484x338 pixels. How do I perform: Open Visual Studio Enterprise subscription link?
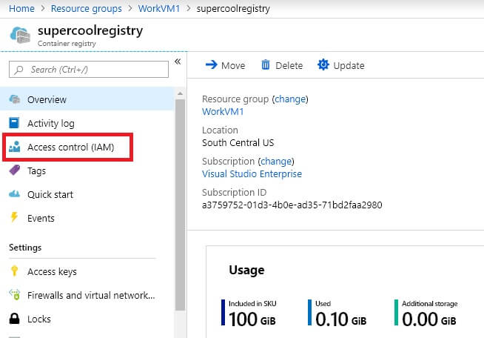coord(252,173)
